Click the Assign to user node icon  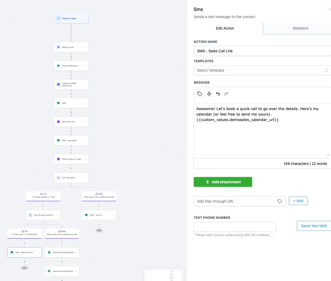point(58,47)
